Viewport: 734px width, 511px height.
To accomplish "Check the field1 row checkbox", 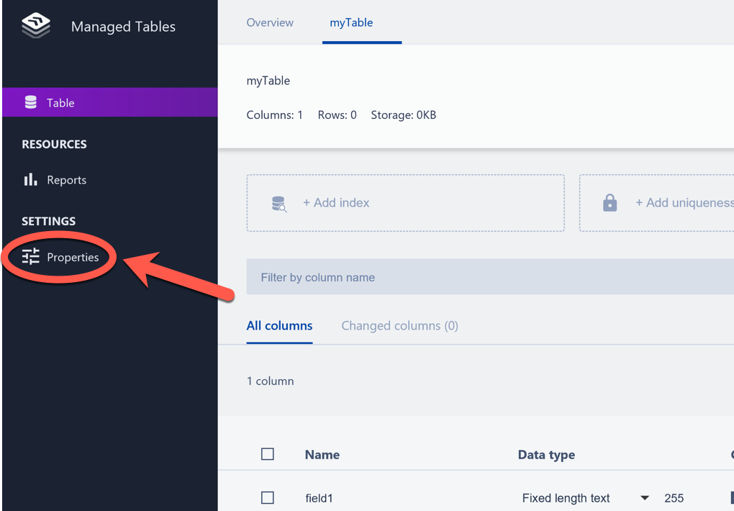I will click(268, 498).
